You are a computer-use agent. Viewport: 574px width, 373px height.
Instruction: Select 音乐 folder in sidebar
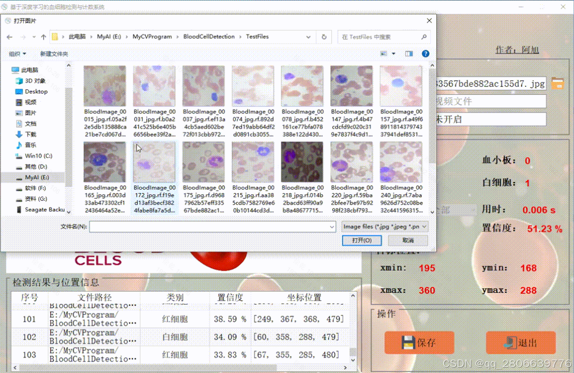[x=26, y=145]
